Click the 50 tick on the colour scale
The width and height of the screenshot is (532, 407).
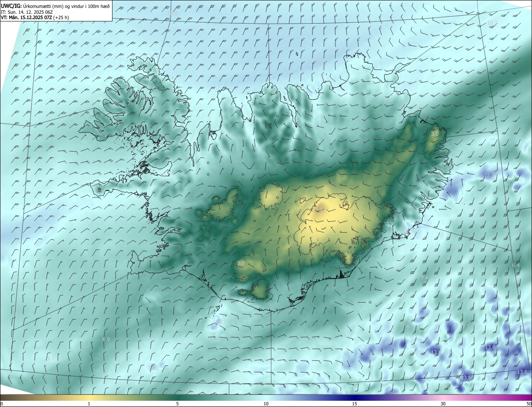tap(529, 404)
